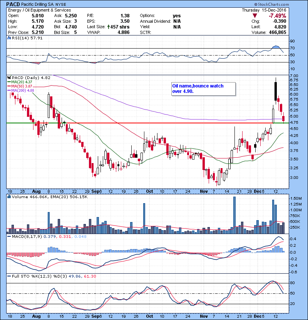Click the Annual Dividend label
Image resolution: width=308 pixels, height=320 pixels.
(x=155, y=21)
